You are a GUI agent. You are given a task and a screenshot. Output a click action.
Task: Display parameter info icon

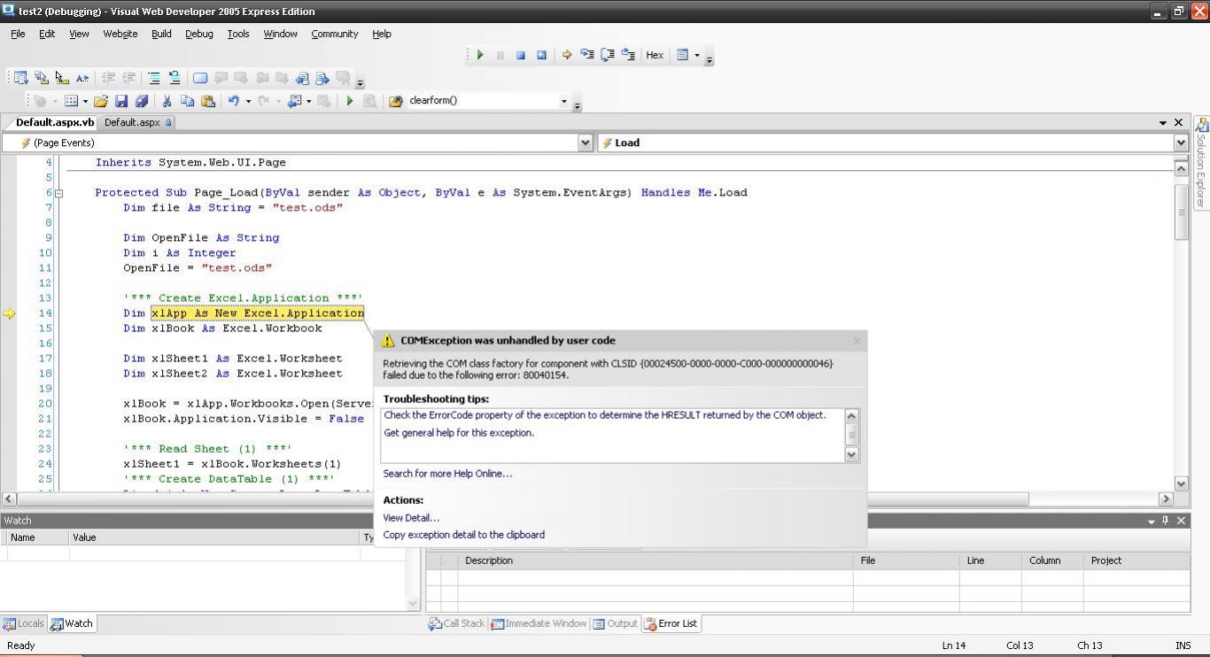(x=41, y=78)
